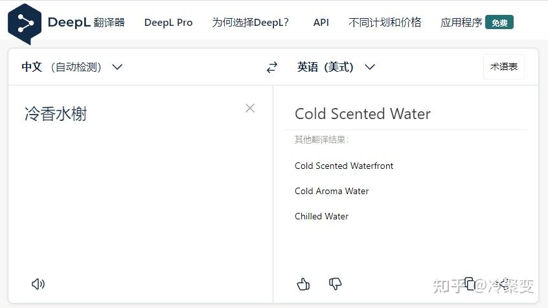Image resolution: width=548 pixels, height=308 pixels.
Task: Give the translation a thumbs down
Action: tap(336, 283)
